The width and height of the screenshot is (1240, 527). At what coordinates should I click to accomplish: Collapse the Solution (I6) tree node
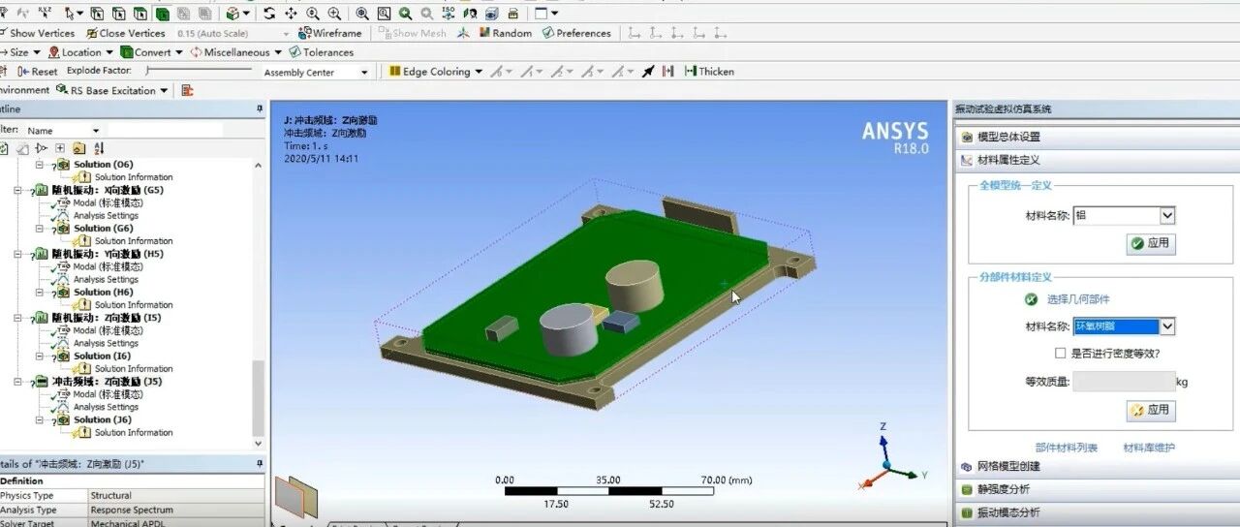[x=41, y=356]
